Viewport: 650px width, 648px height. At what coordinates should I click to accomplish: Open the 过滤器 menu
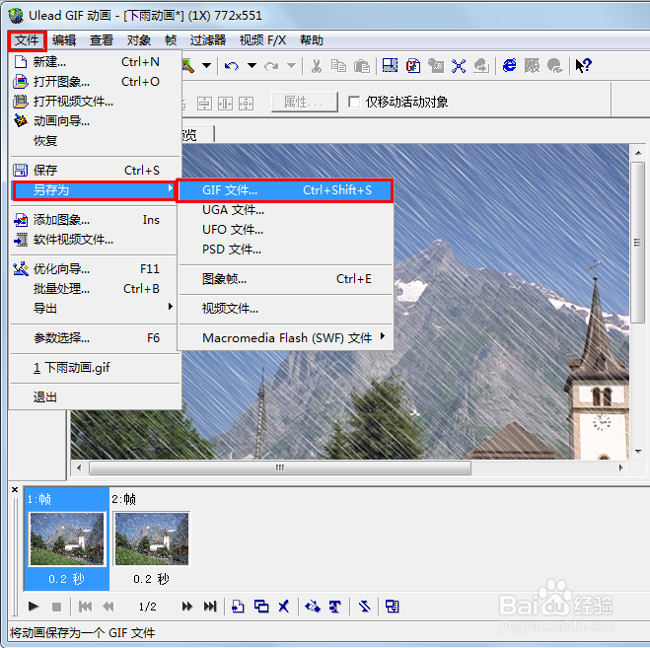(x=208, y=40)
